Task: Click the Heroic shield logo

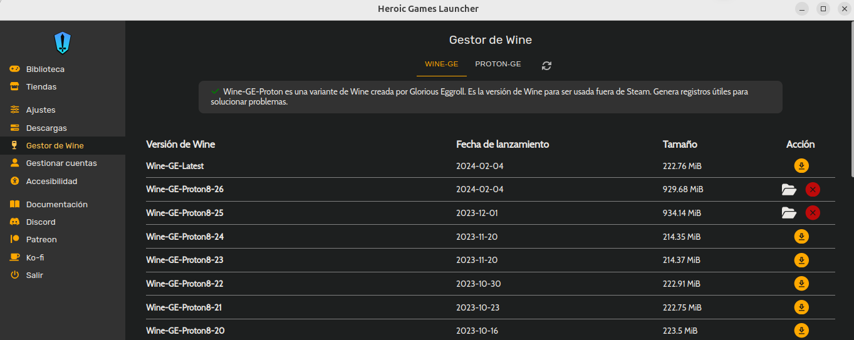Action: coord(63,43)
